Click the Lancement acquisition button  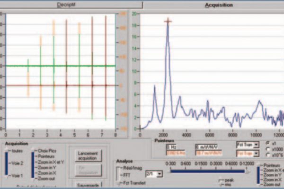88,156
